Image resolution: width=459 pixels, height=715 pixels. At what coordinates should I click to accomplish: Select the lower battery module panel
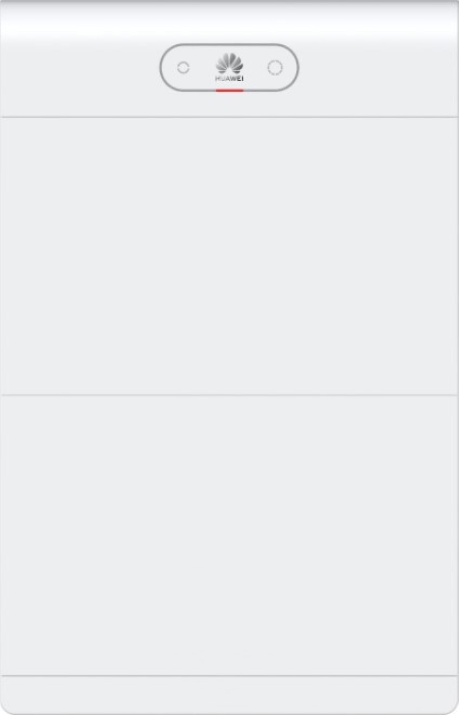pyautogui.click(x=229, y=535)
